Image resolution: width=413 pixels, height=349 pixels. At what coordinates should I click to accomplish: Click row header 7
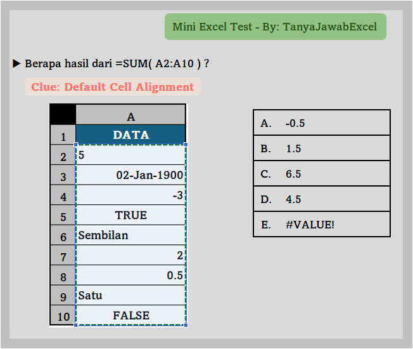click(63, 255)
